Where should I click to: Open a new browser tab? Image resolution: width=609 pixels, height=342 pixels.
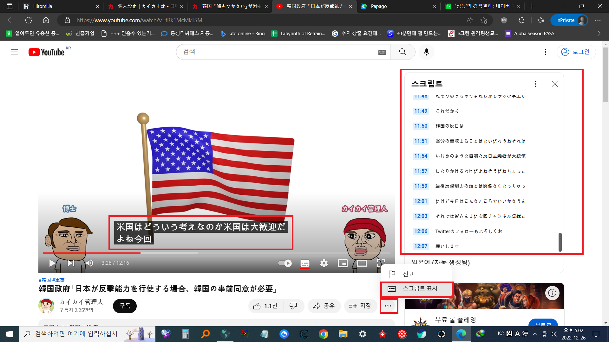(532, 6)
